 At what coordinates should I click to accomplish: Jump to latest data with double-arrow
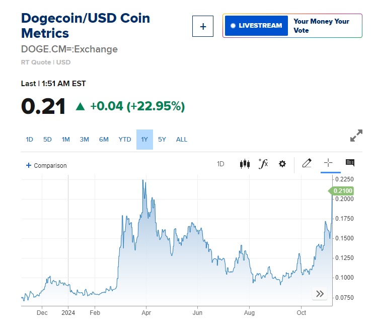pyautogui.click(x=320, y=294)
